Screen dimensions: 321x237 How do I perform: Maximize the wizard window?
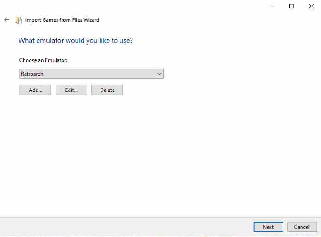[x=291, y=6]
